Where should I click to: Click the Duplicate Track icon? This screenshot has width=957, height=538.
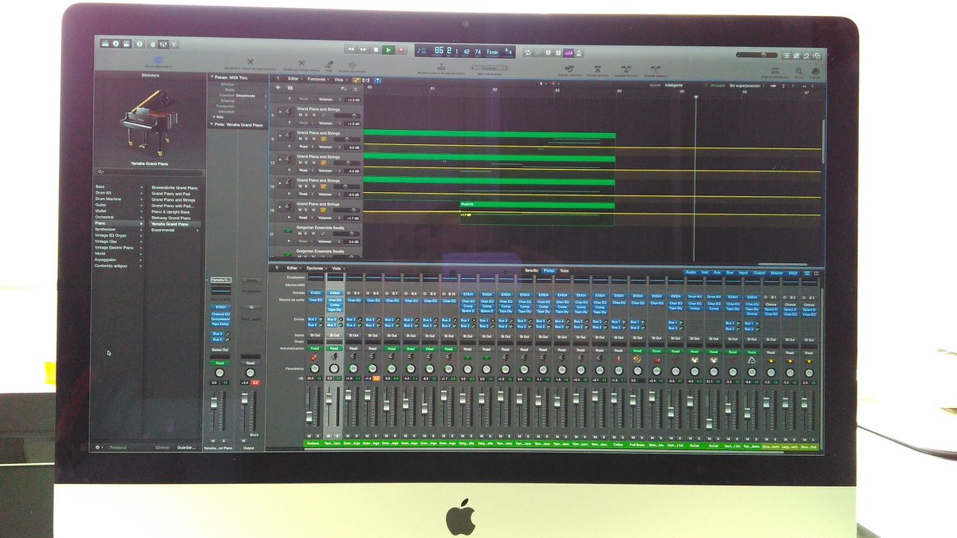tap(290, 88)
